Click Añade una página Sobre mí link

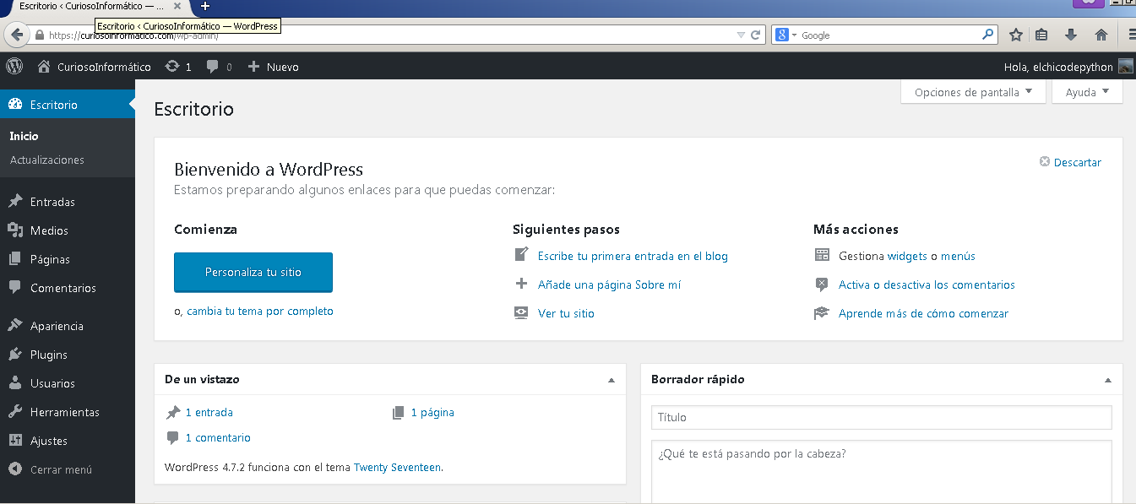click(609, 285)
